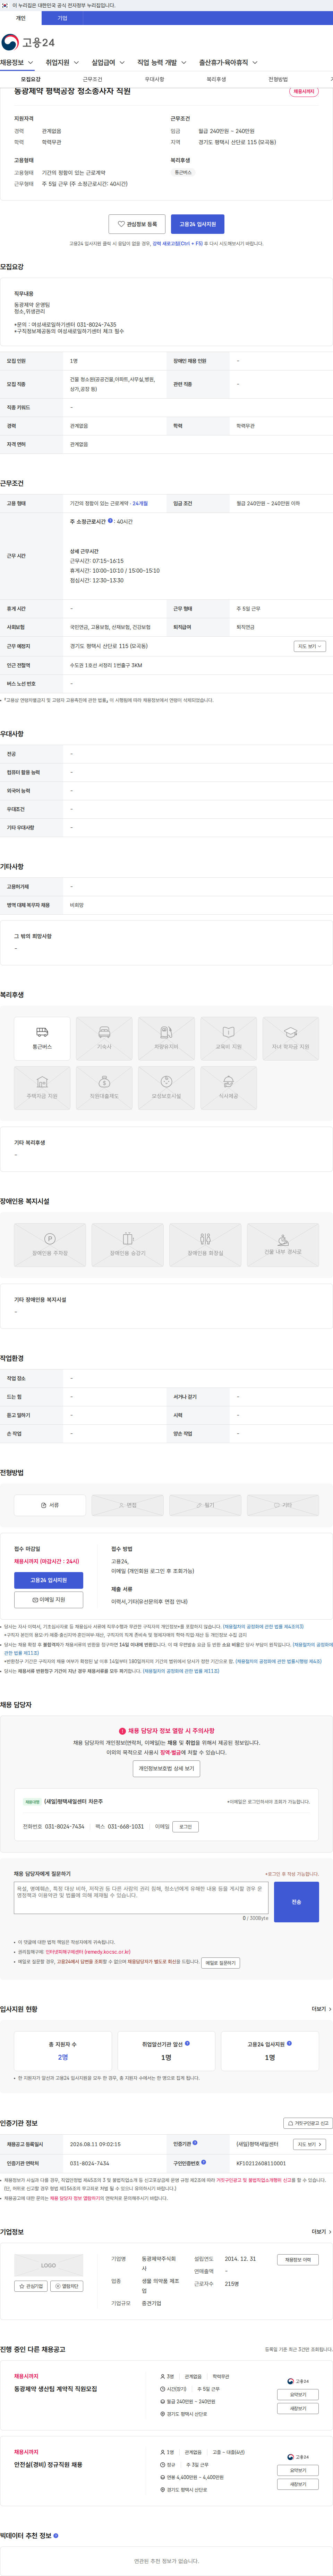Screen dimensions: 333x2576
Task: Click the 고용24 입사지원 button under 접수 마감일
Action: click(49, 1580)
